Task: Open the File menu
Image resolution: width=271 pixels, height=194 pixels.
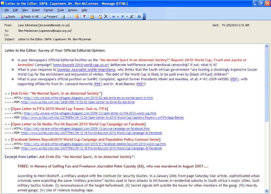Action: 7,10
